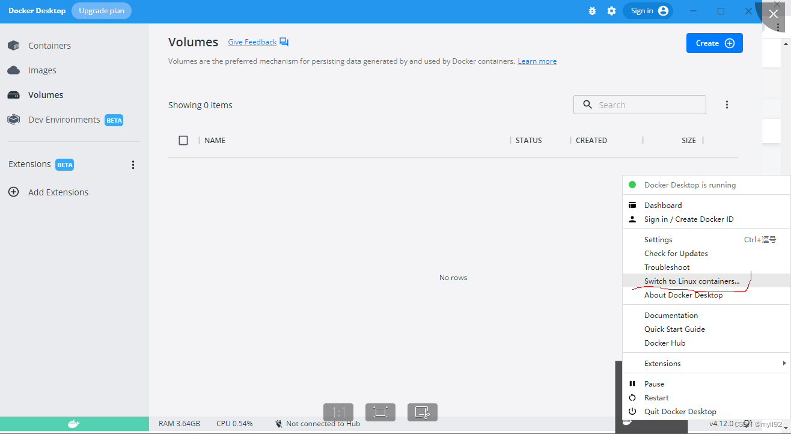Open the Give Feedback link

point(252,42)
